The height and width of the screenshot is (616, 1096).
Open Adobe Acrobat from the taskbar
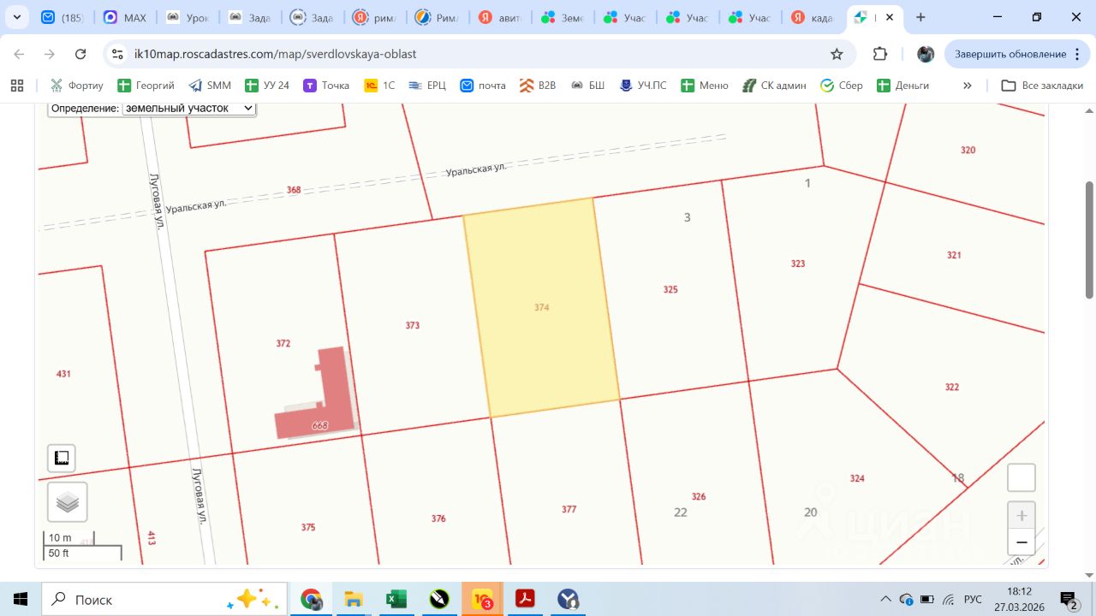pyautogui.click(x=525, y=599)
